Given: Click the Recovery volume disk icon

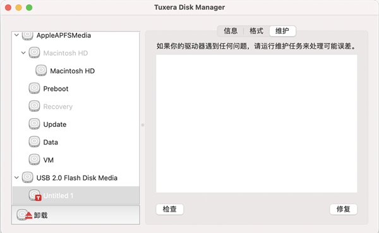Looking at the screenshot, I should point(34,106).
